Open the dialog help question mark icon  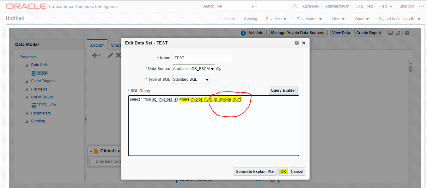[296, 43]
